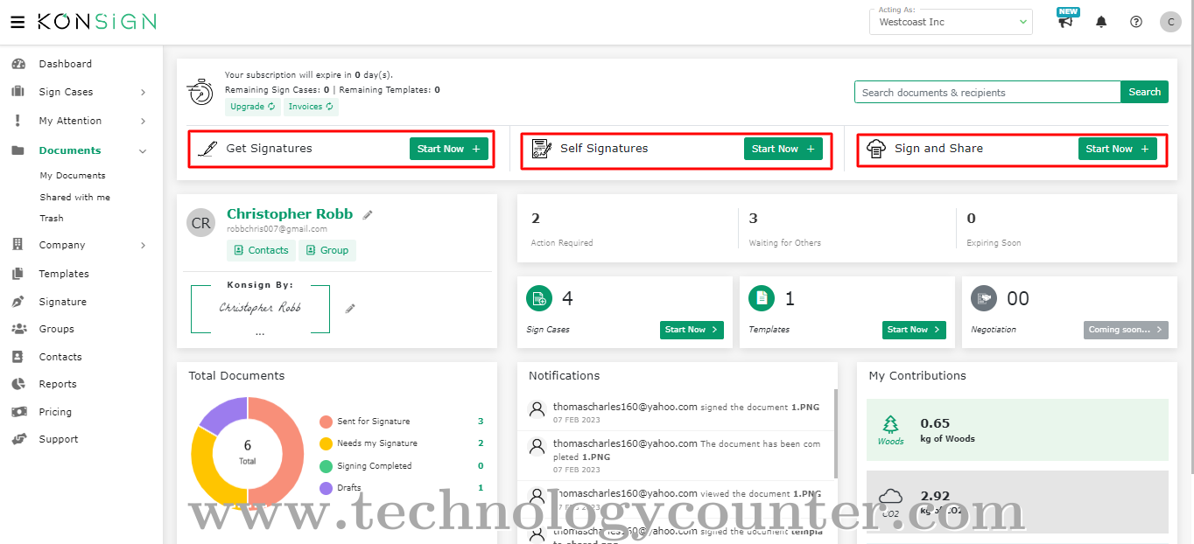Click the Get Signatures pen icon
1194x544 pixels.
(207, 149)
